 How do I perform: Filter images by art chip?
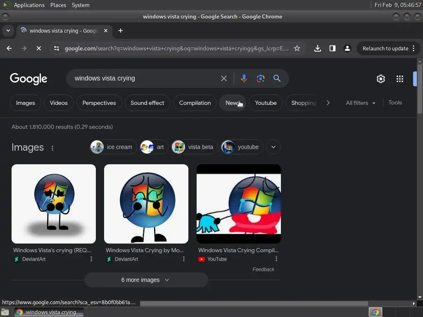click(154, 147)
